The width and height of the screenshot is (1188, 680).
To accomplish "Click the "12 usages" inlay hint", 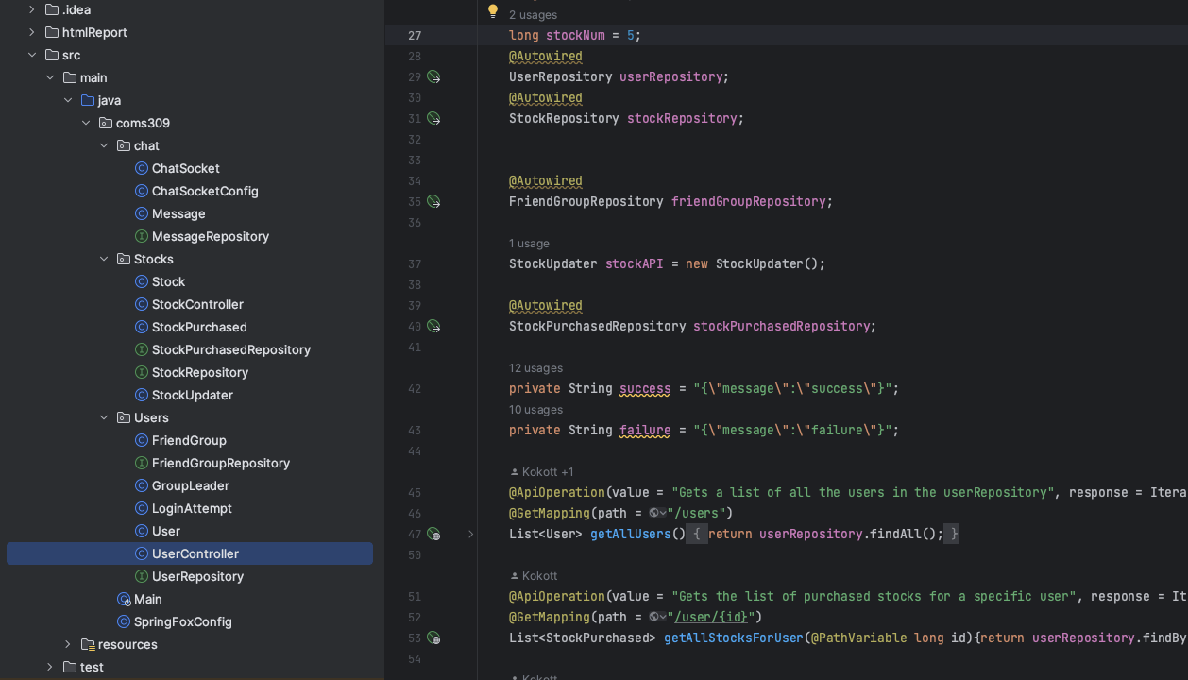I will [535, 368].
